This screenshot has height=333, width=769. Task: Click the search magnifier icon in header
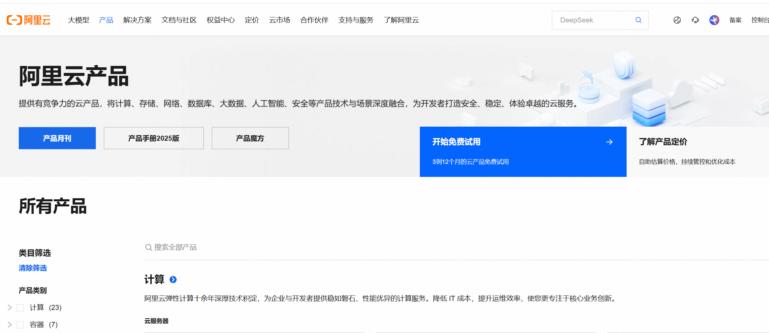pos(638,20)
